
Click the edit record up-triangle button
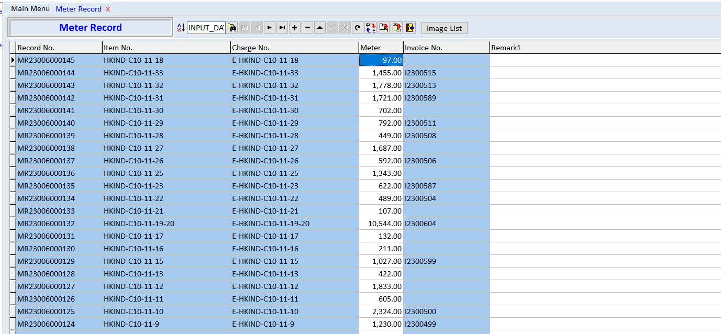tap(320, 28)
